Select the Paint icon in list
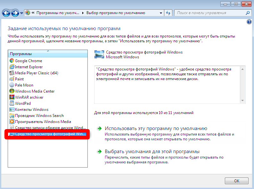Image resolution: width=254 pixels, height=189 pixels. 12,79
